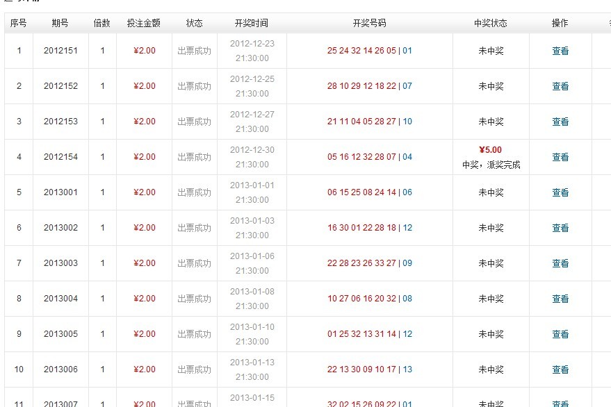Image resolution: width=611 pixels, height=407 pixels.
Task: Open 查看 link for issue 2013003
Action: coord(560,263)
